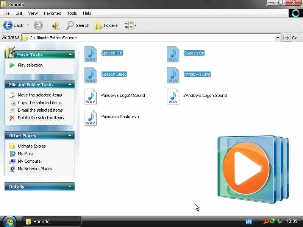Open the Address bar dropdown arrow
Image resolution: width=303 pixels, height=227 pixels.
278,38
